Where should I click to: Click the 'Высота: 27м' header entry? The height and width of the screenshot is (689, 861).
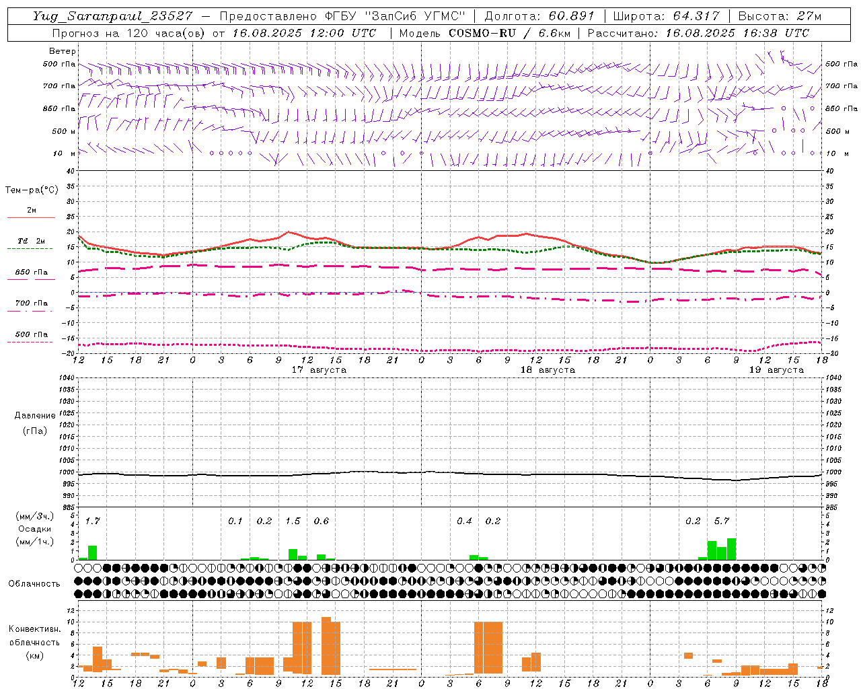[780, 16]
